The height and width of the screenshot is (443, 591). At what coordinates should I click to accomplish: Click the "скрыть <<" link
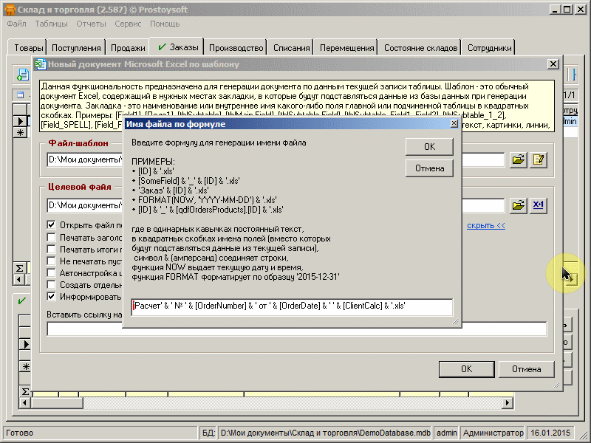pyautogui.click(x=485, y=226)
